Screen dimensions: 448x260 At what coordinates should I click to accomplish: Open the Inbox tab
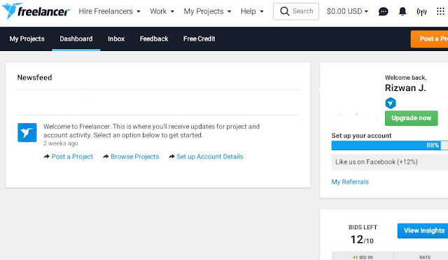pos(116,39)
